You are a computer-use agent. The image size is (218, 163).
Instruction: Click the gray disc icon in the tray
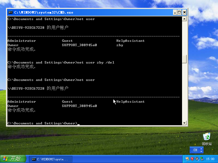pyautogui.click(x=197, y=159)
